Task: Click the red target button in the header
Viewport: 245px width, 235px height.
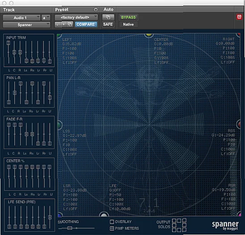Action: pyautogui.click(x=239, y=17)
